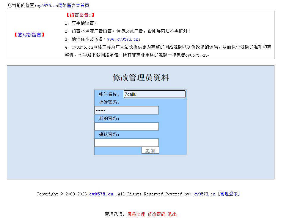The height and width of the screenshot is (223, 289).
Task: Click the 【签写新留言】 link
Action: (x=29, y=35)
